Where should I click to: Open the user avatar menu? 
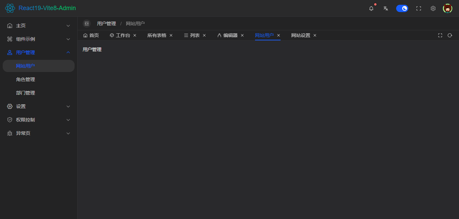448,8
